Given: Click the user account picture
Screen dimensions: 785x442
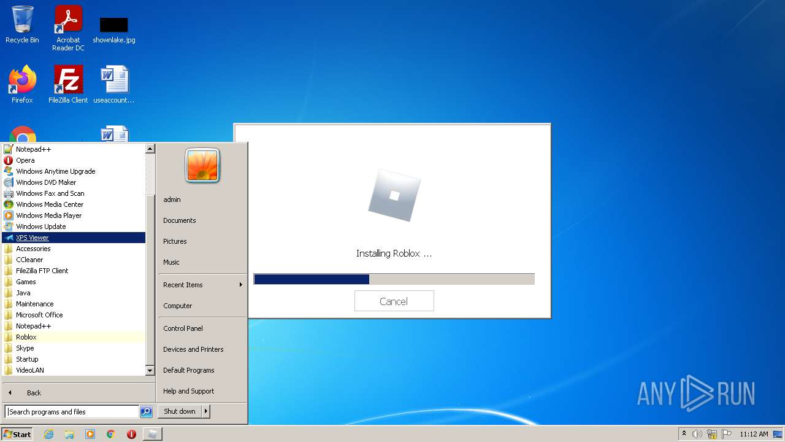Looking at the screenshot, I should coord(202,166).
